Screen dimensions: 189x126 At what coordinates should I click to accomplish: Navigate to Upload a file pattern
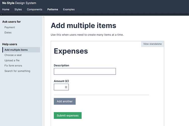(12, 60)
